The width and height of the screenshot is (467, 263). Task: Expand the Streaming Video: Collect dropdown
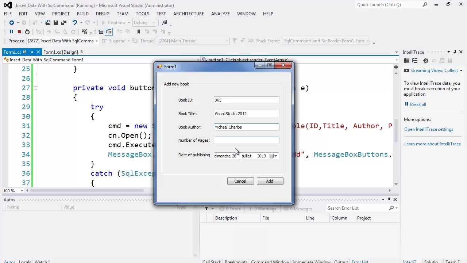tap(461, 70)
